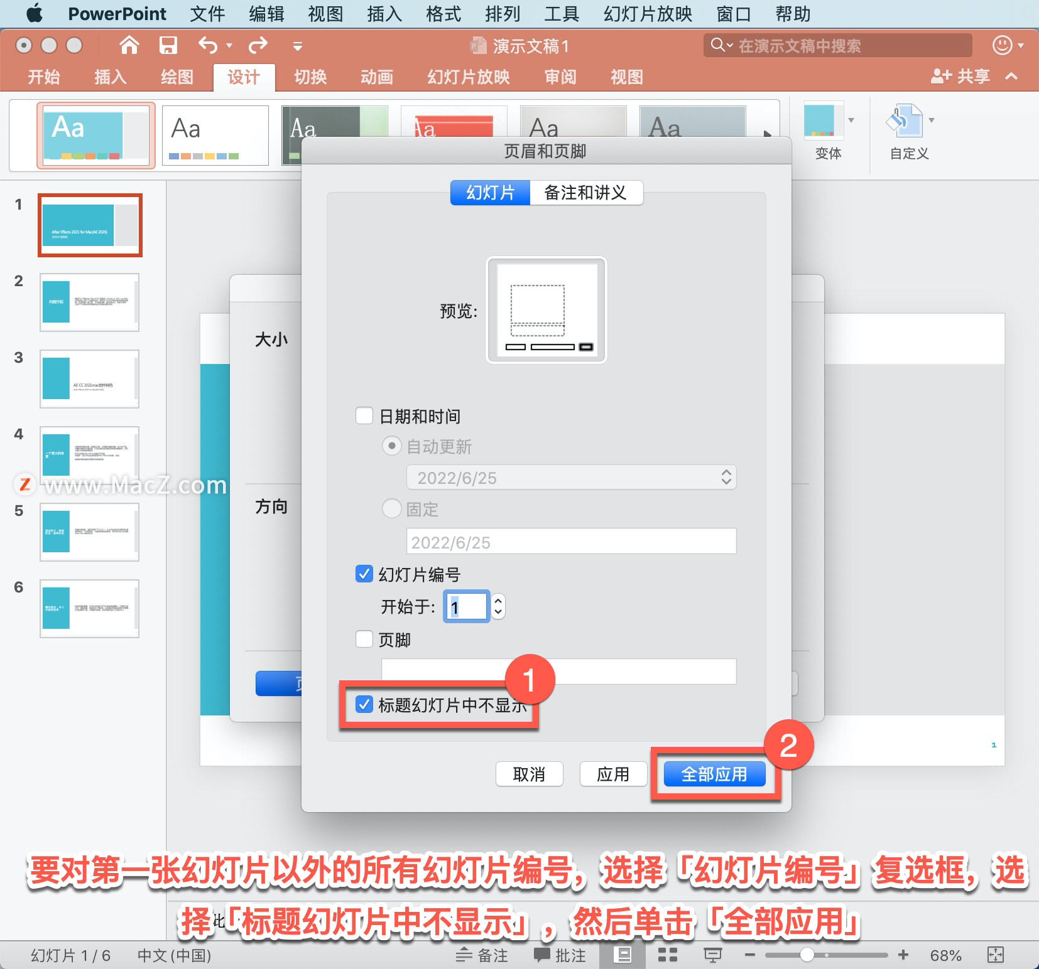Click the 全部应用 button
This screenshot has width=1039, height=969.
point(715,774)
